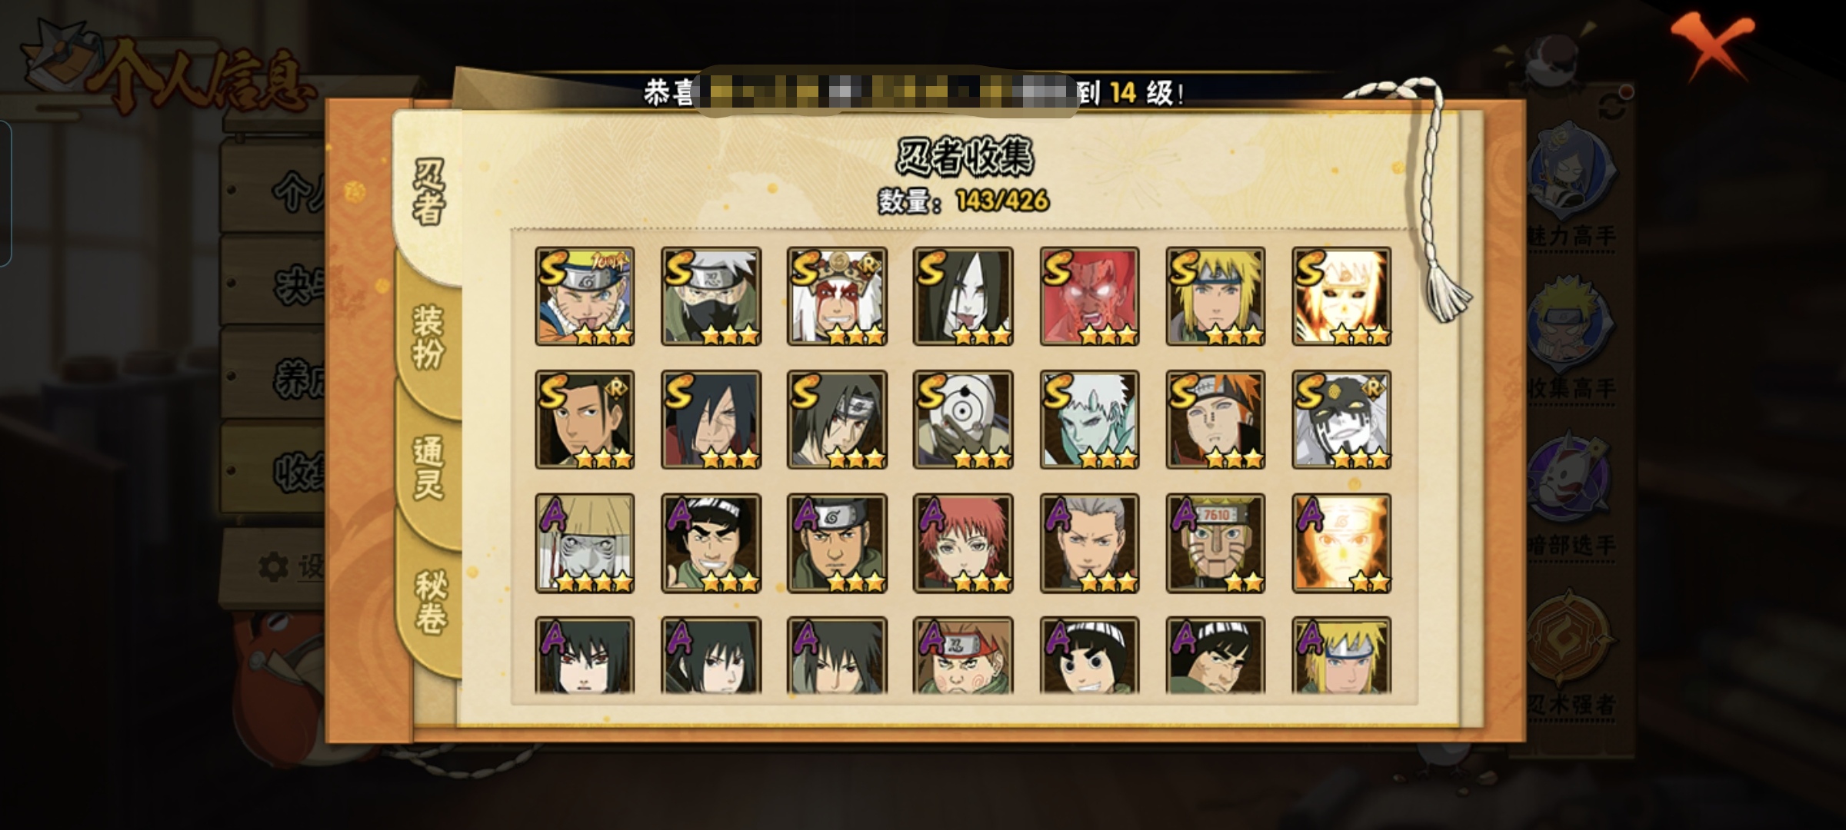Select the 忍者 side tab
This screenshot has width=1846, height=830.
coord(428,192)
